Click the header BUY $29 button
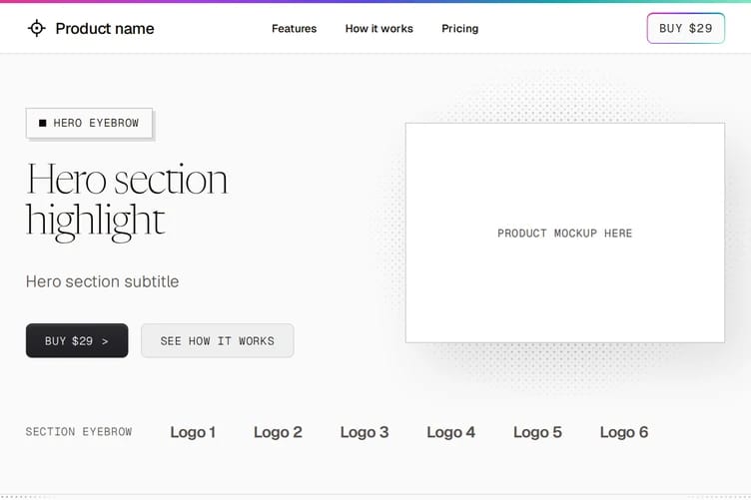This screenshot has height=500, width=751. click(685, 28)
